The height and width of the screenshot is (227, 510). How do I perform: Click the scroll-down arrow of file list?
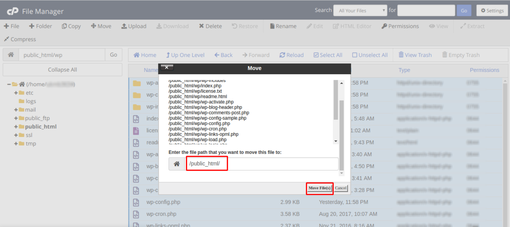[336, 141]
